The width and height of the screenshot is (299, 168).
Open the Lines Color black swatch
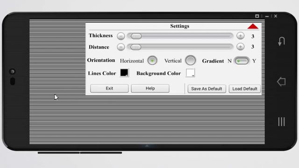pyautogui.click(x=124, y=73)
